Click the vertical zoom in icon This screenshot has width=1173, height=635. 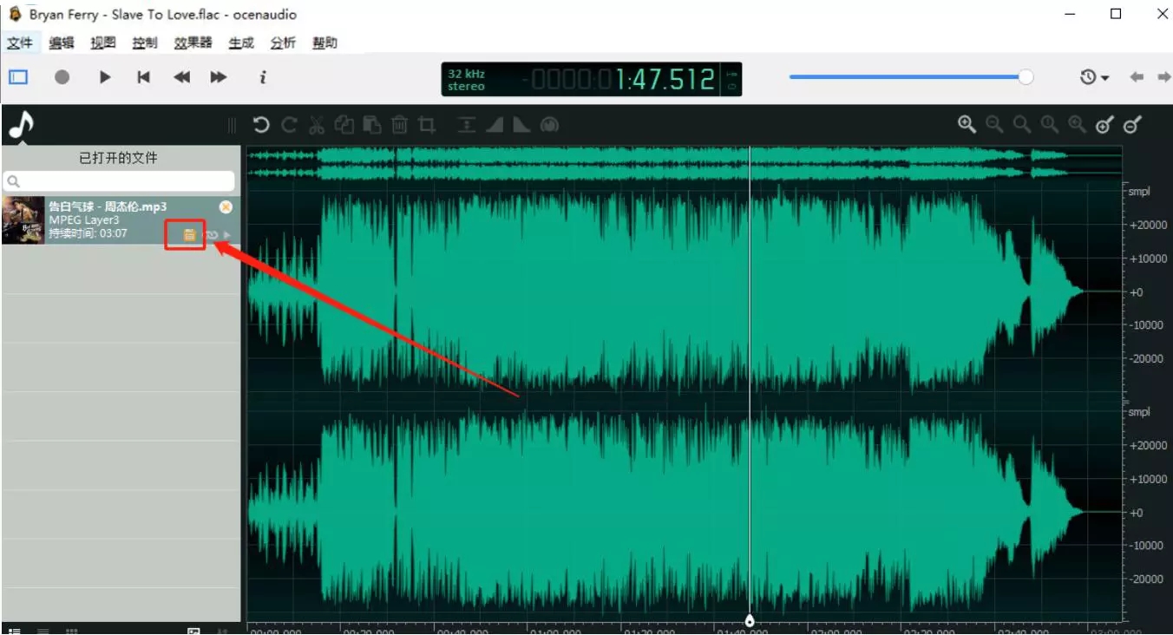point(1103,124)
